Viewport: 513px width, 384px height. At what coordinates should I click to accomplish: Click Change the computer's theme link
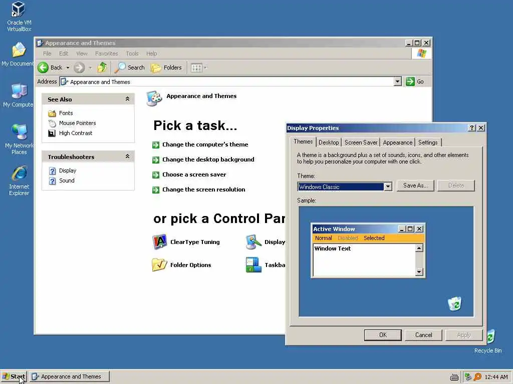tap(205, 144)
